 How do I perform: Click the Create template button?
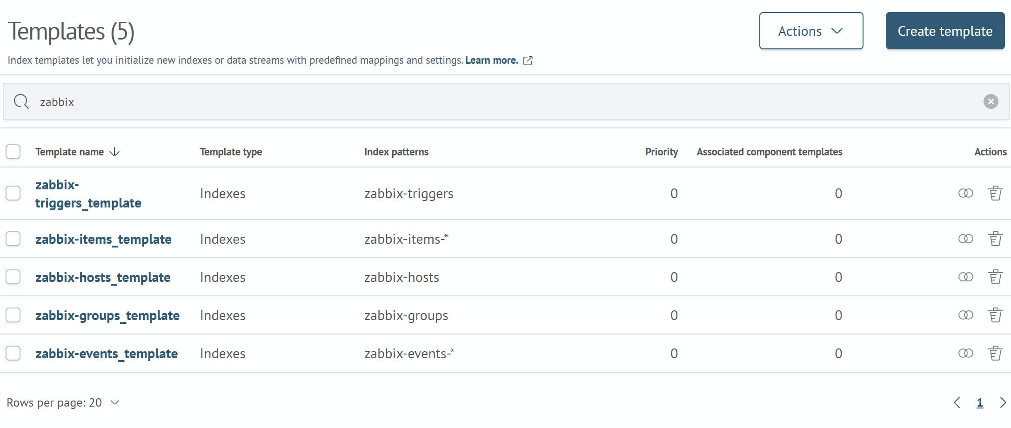(x=945, y=31)
